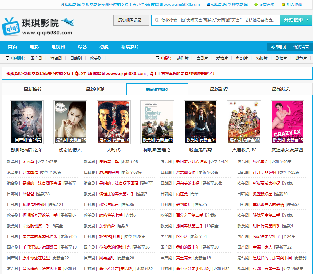Image resolution: width=313 pixels, height=274 pixels.
Task: Open the 爱回家之开心速递 series link
Action: 191,162
